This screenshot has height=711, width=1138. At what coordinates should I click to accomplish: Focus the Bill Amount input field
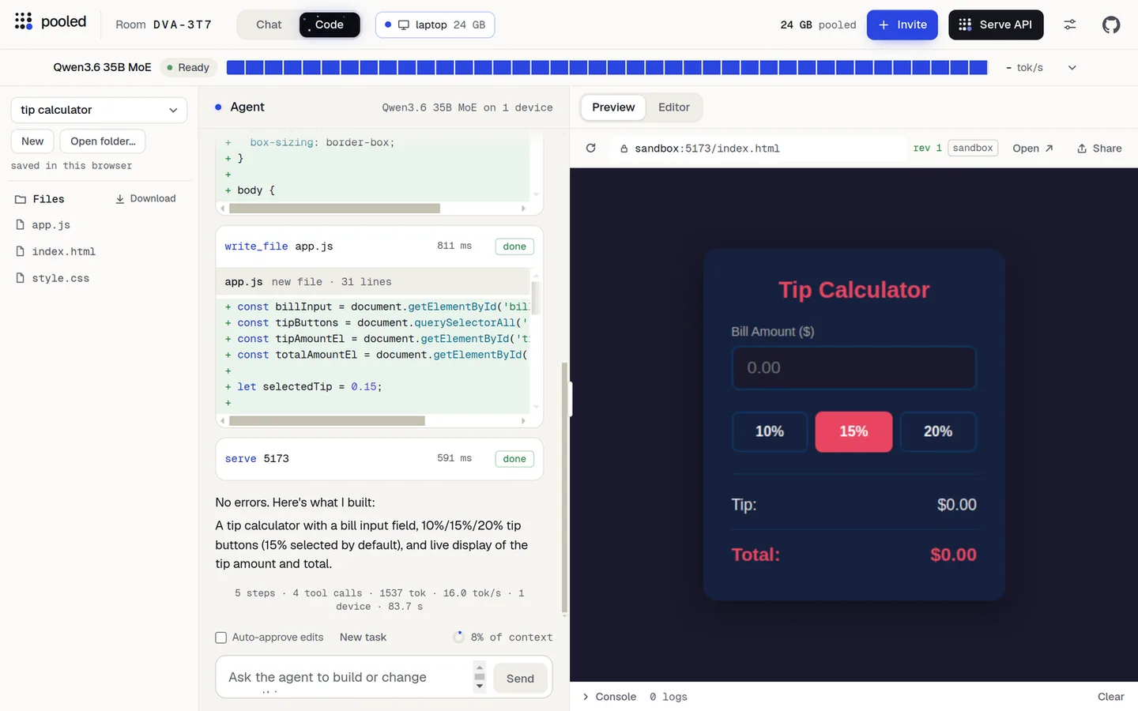[853, 368]
